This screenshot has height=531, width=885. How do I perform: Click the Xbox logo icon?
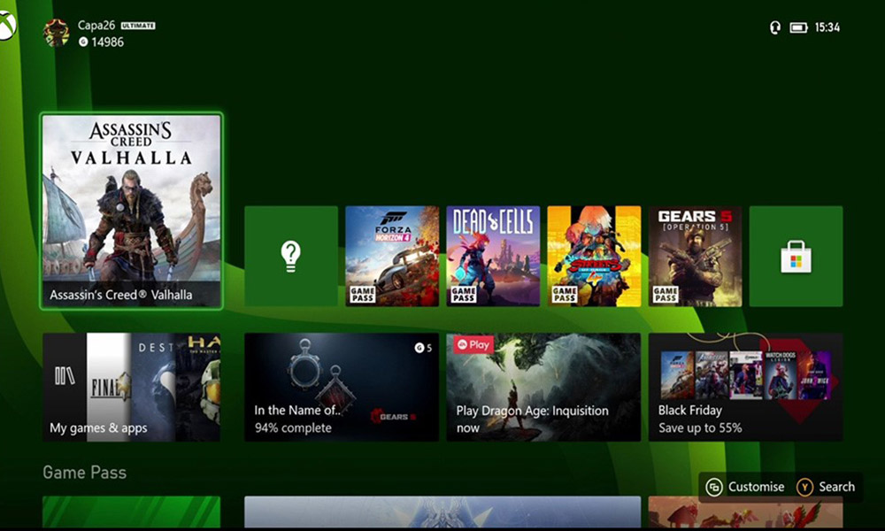click(x=7, y=26)
